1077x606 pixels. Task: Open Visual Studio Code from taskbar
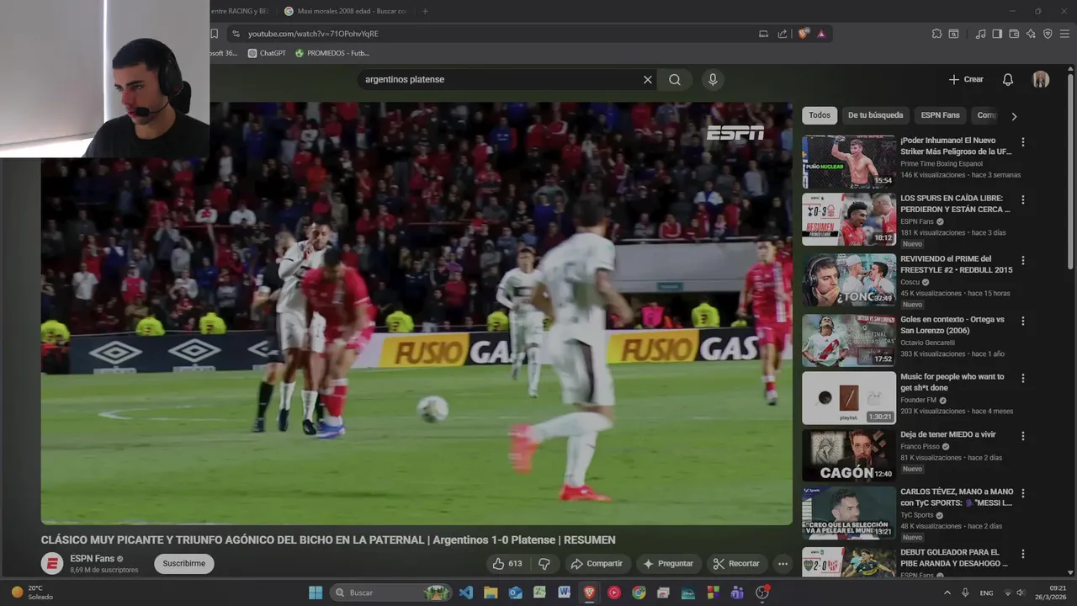coord(466,593)
